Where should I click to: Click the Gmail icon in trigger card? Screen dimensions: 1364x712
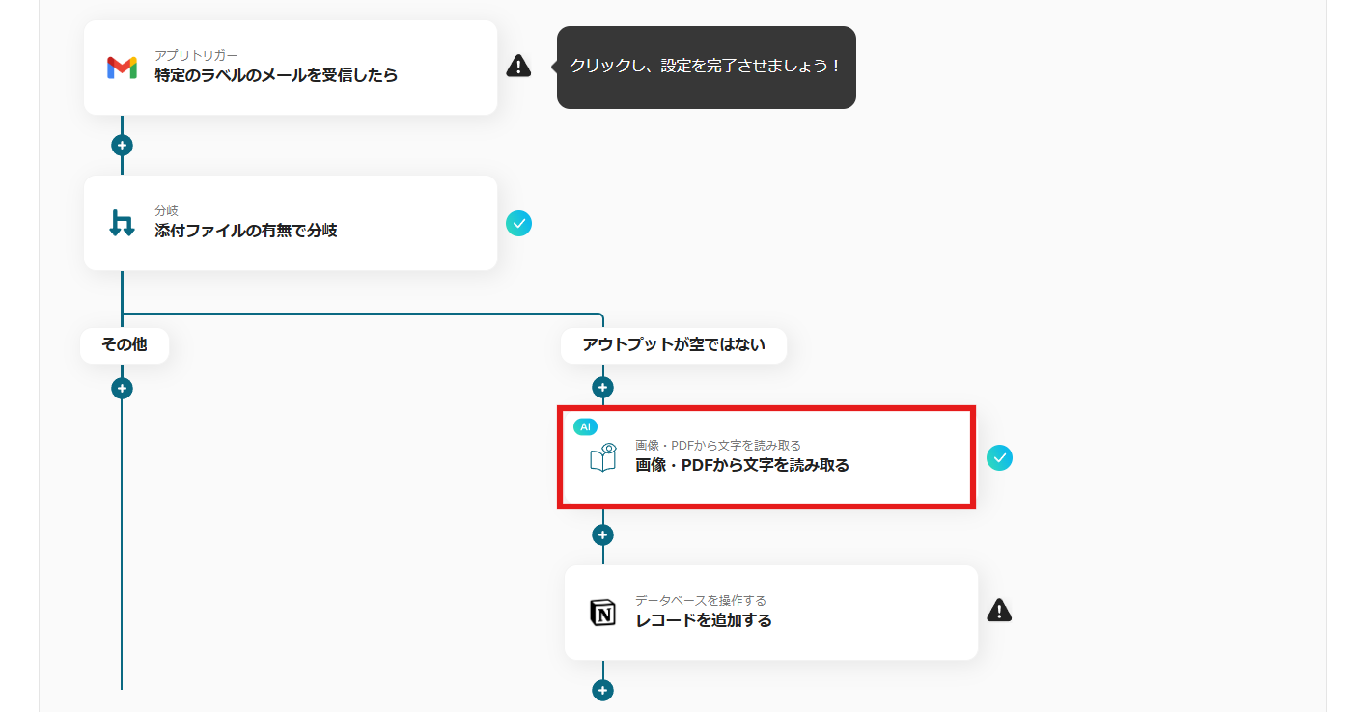coord(122,68)
